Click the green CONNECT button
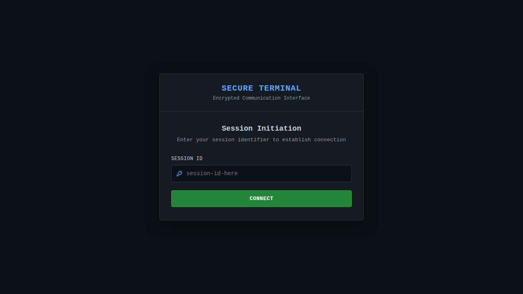This screenshot has height=294, width=523. coord(261,198)
